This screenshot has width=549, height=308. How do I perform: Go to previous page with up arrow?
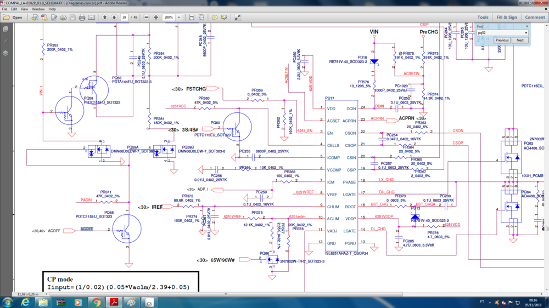pos(105,17)
